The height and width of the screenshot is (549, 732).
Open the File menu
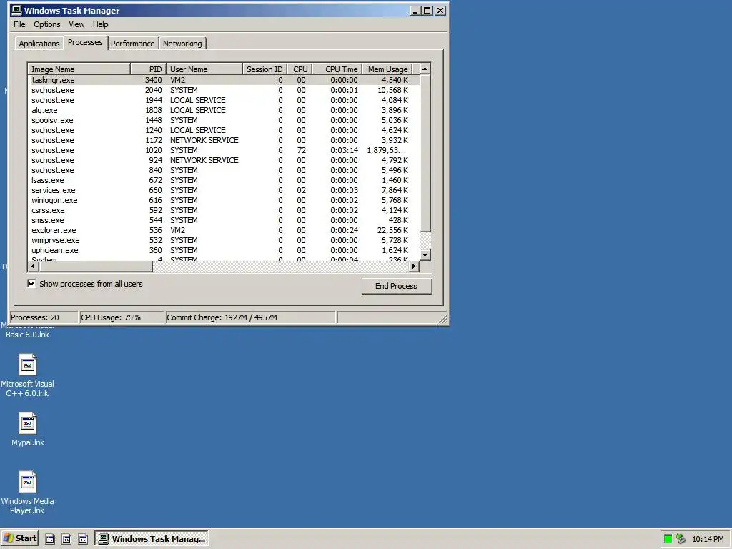click(19, 24)
